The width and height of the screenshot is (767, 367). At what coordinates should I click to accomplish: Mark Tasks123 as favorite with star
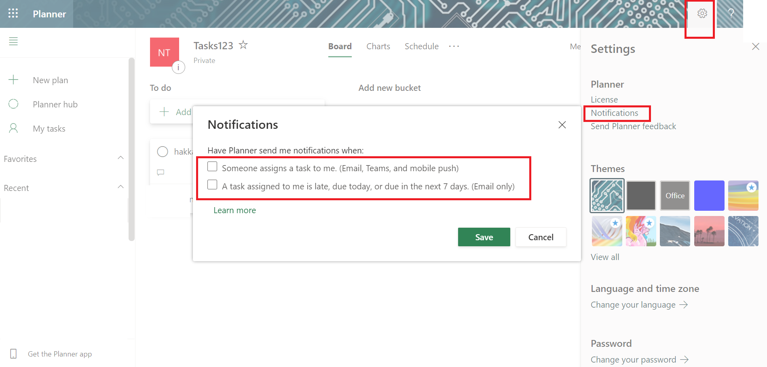(243, 45)
